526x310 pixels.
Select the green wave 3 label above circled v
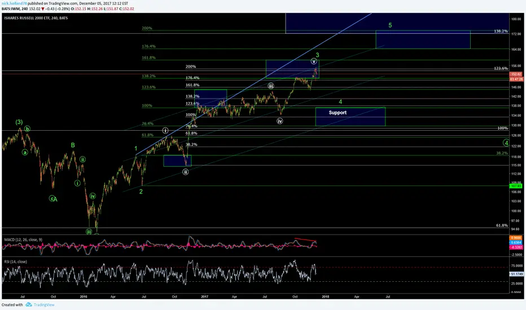coord(317,55)
